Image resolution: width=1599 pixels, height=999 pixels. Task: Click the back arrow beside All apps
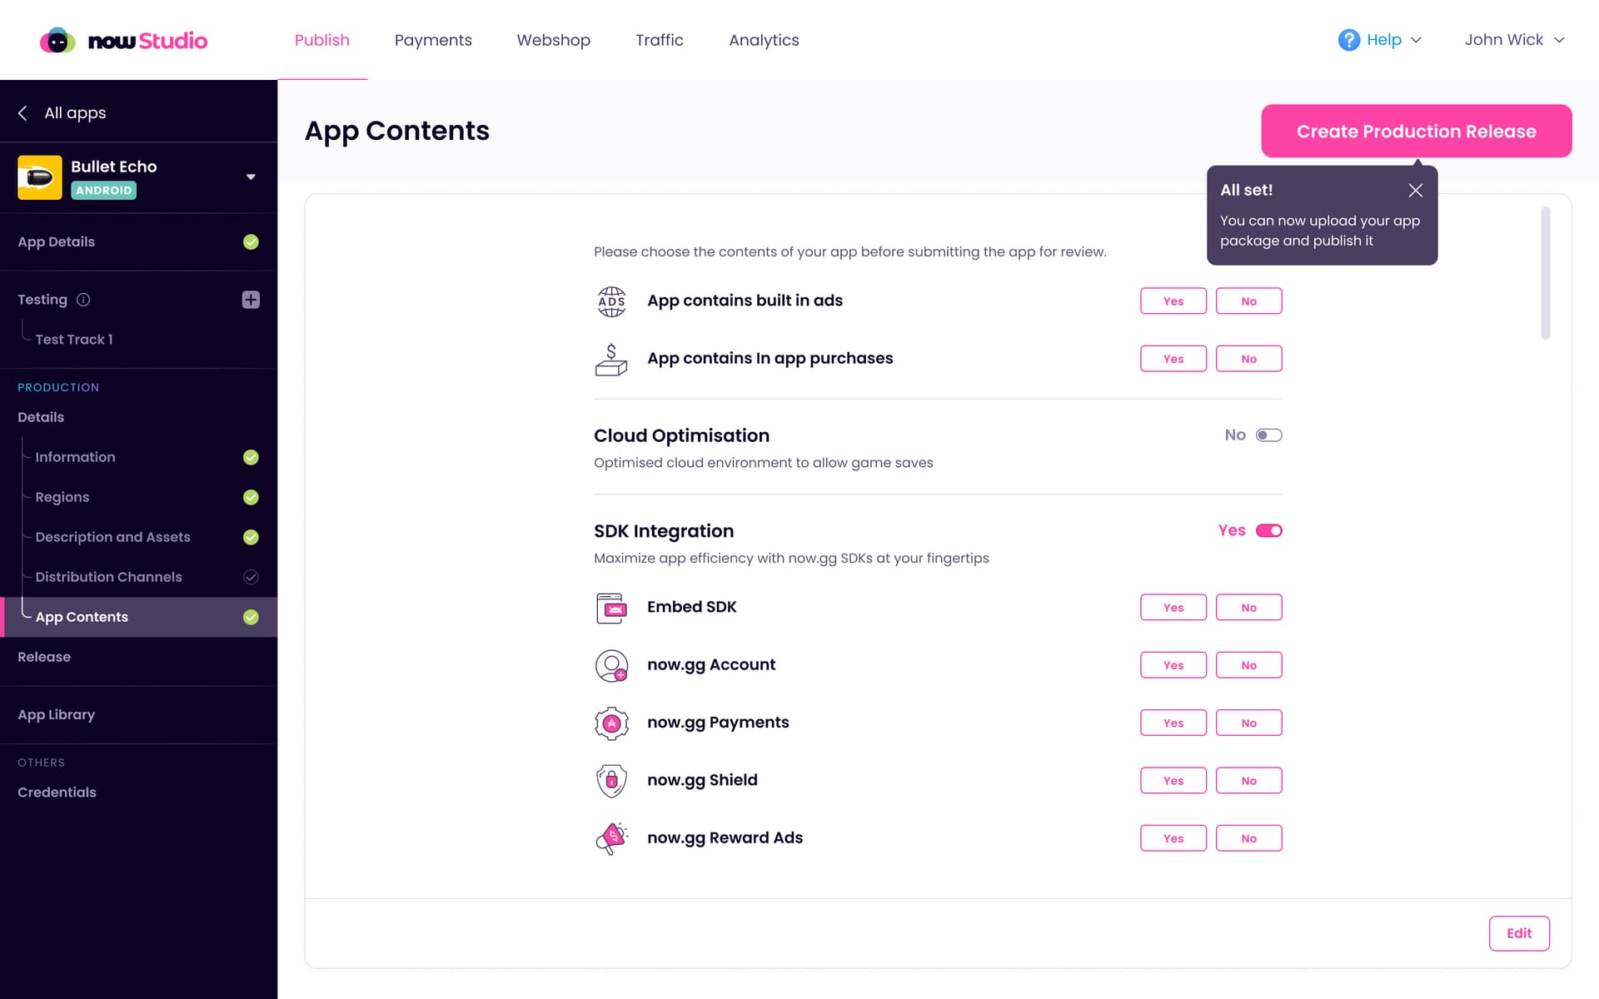(x=23, y=113)
